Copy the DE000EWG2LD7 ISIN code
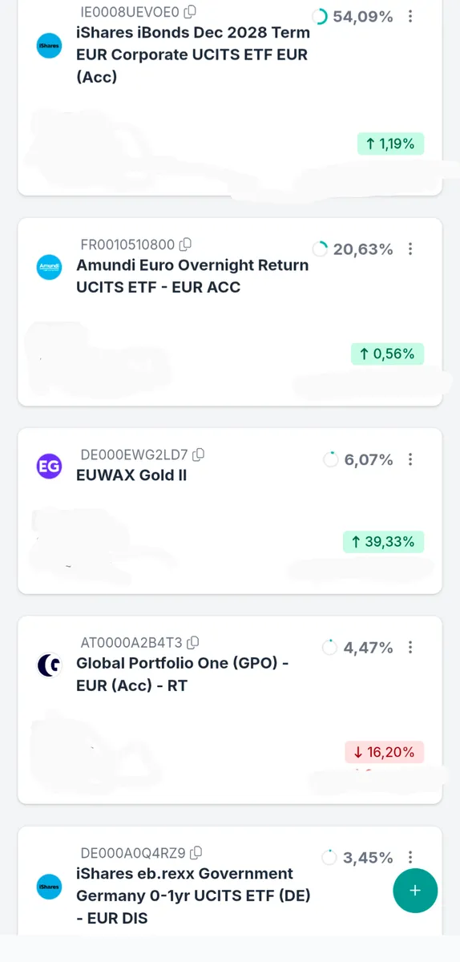 [198, 455]
